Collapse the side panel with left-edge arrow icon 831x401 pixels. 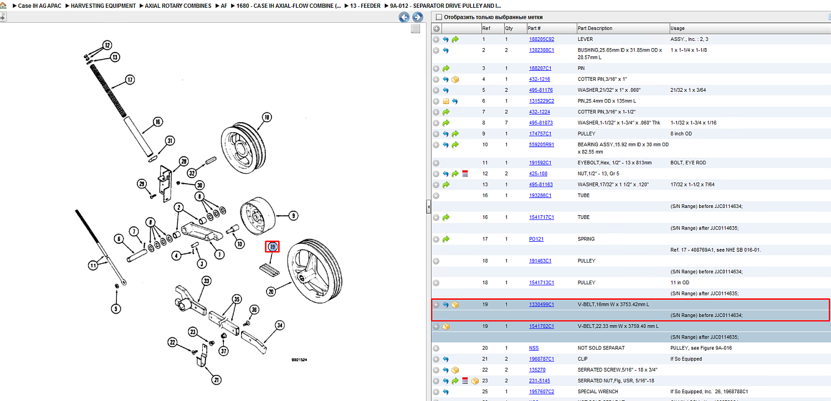2,17
